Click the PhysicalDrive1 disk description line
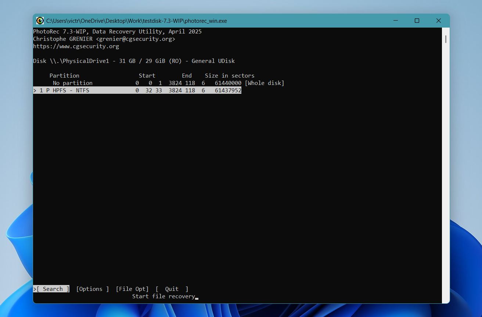 [x=134, y=61]
